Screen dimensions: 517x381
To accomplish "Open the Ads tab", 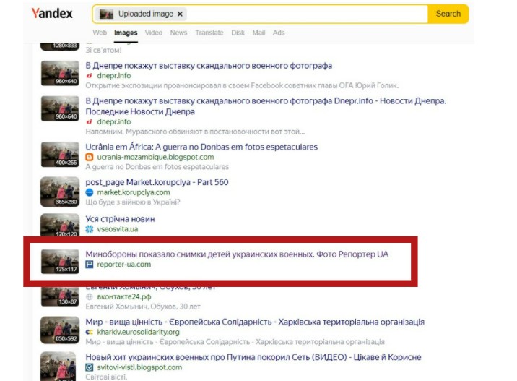I will point(279,33).
